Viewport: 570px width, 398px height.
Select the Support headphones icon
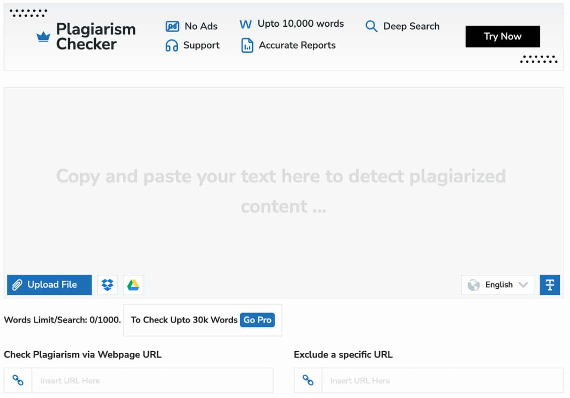pyautogui.click(x=172, y=45)
